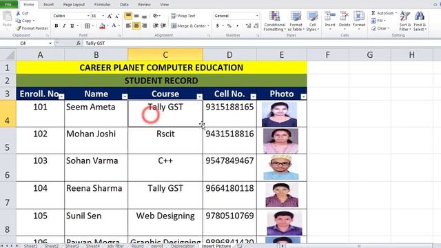Click the Delete cells icon
Image resolution: width=441 pixels, height=248 pixels.
click(345, 16)
